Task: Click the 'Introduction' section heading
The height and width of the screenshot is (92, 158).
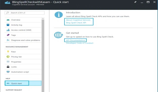Action: point(73,13)
